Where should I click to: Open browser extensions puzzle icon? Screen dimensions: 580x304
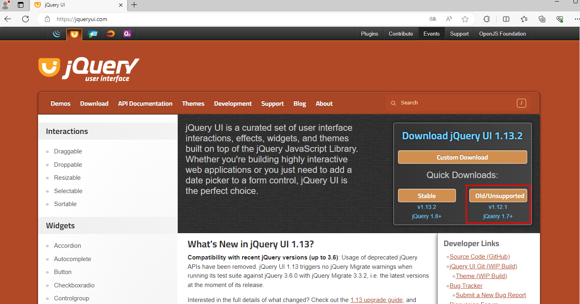point(487,19)
